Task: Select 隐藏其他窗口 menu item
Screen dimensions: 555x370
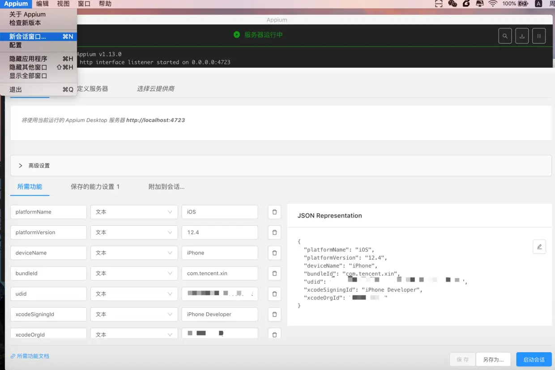Action: pos(38,67)
